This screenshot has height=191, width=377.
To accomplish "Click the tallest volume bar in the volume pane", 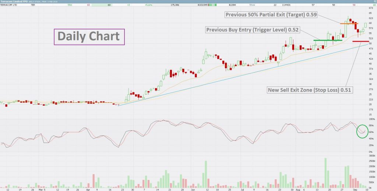I will (x=325, y=173).
